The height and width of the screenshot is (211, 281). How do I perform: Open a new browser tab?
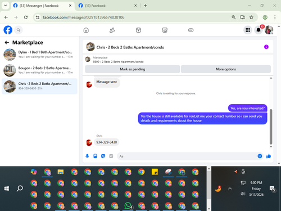tap(146, 6)
